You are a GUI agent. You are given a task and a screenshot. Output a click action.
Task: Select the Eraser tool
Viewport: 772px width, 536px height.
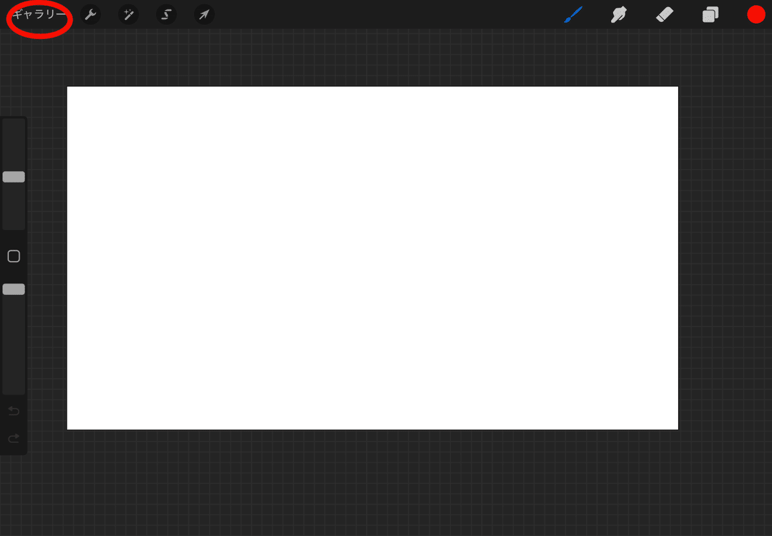[665, 15]
